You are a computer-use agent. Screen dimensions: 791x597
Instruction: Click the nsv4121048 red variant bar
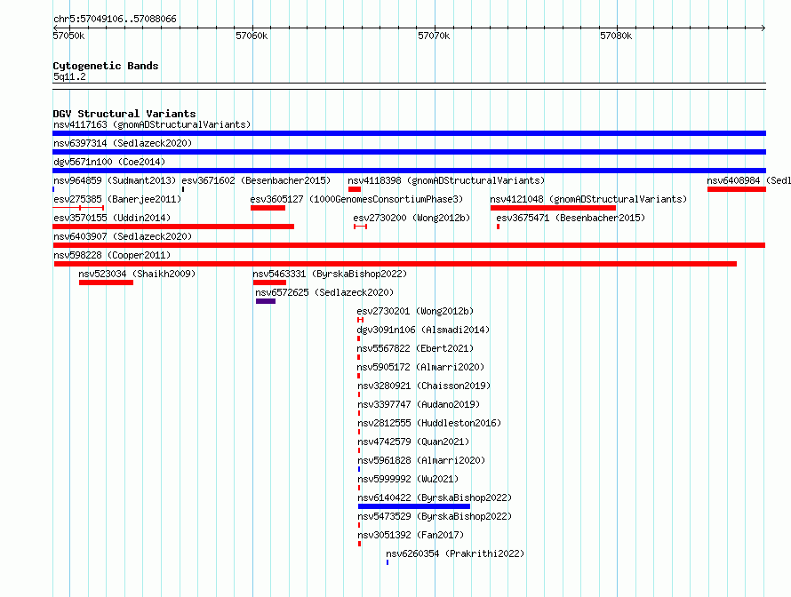pos(553,208)
